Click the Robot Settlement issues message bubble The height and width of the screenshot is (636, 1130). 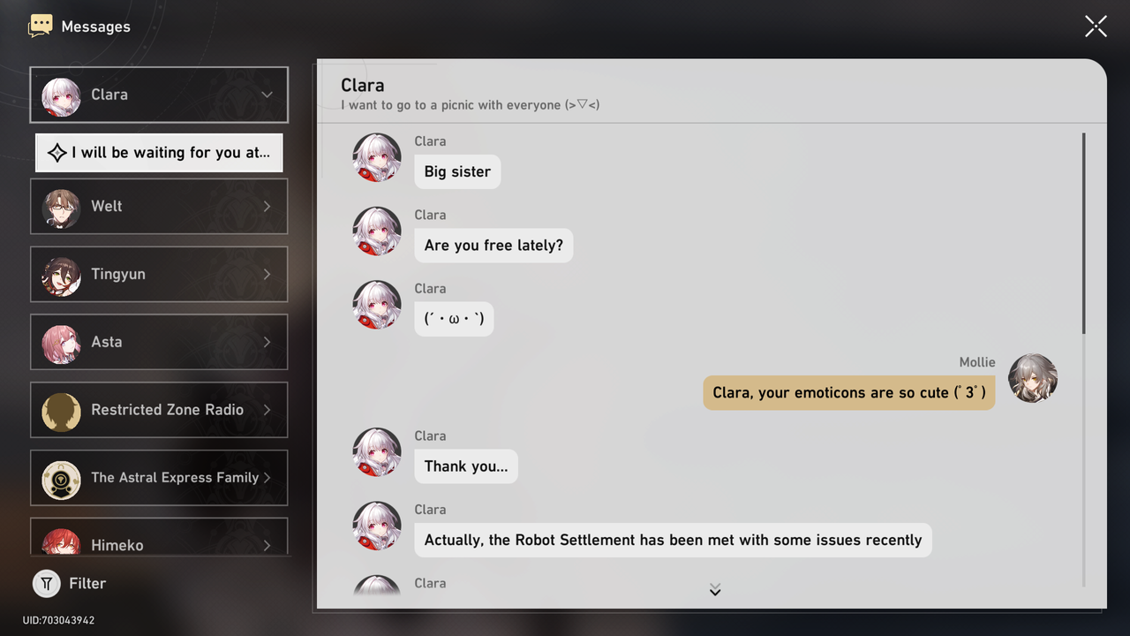(673, 540)
